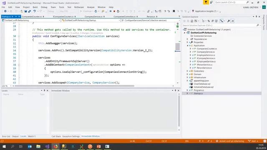Open File Explorer from the taskbar

coord(38,146)
